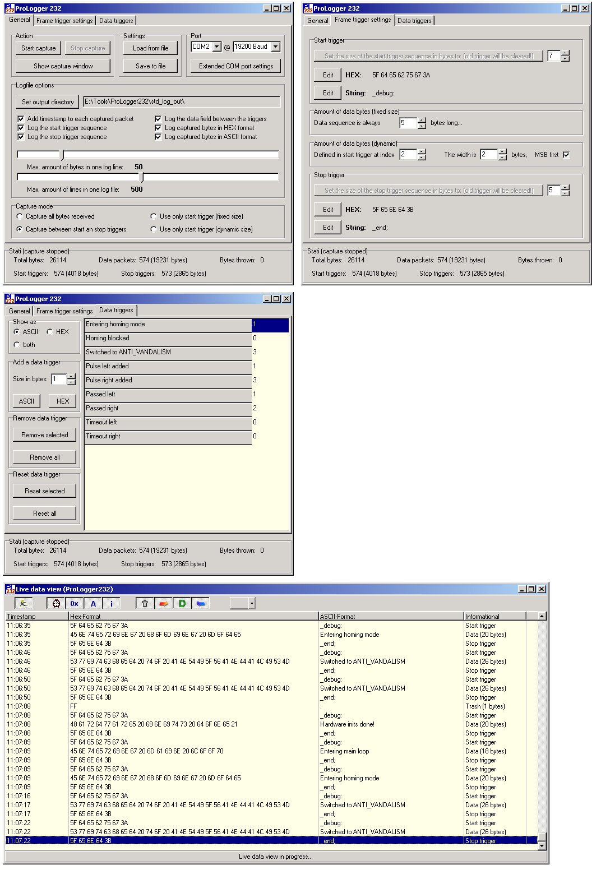
Task: Open the COM2 port dropdown
Action: tap(217, 47)
